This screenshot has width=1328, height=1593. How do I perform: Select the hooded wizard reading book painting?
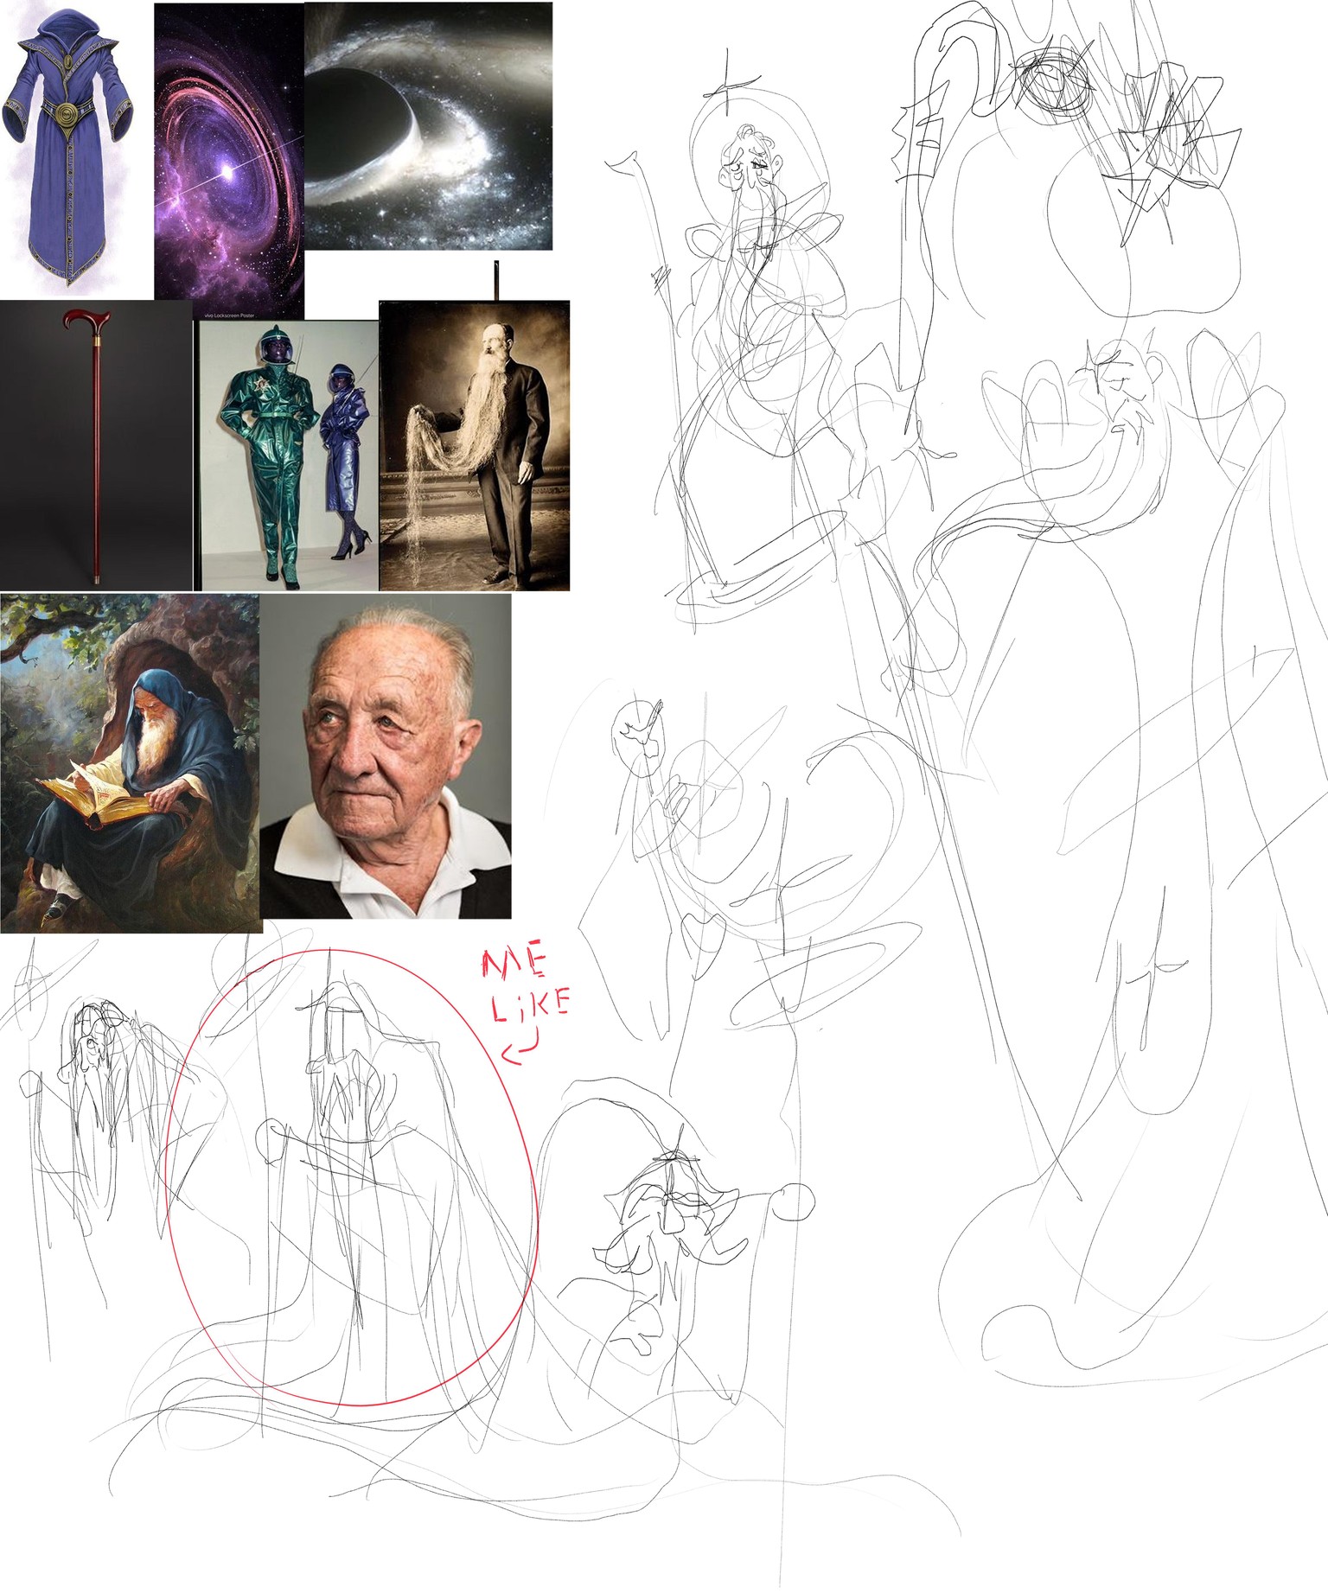(131, 763)
